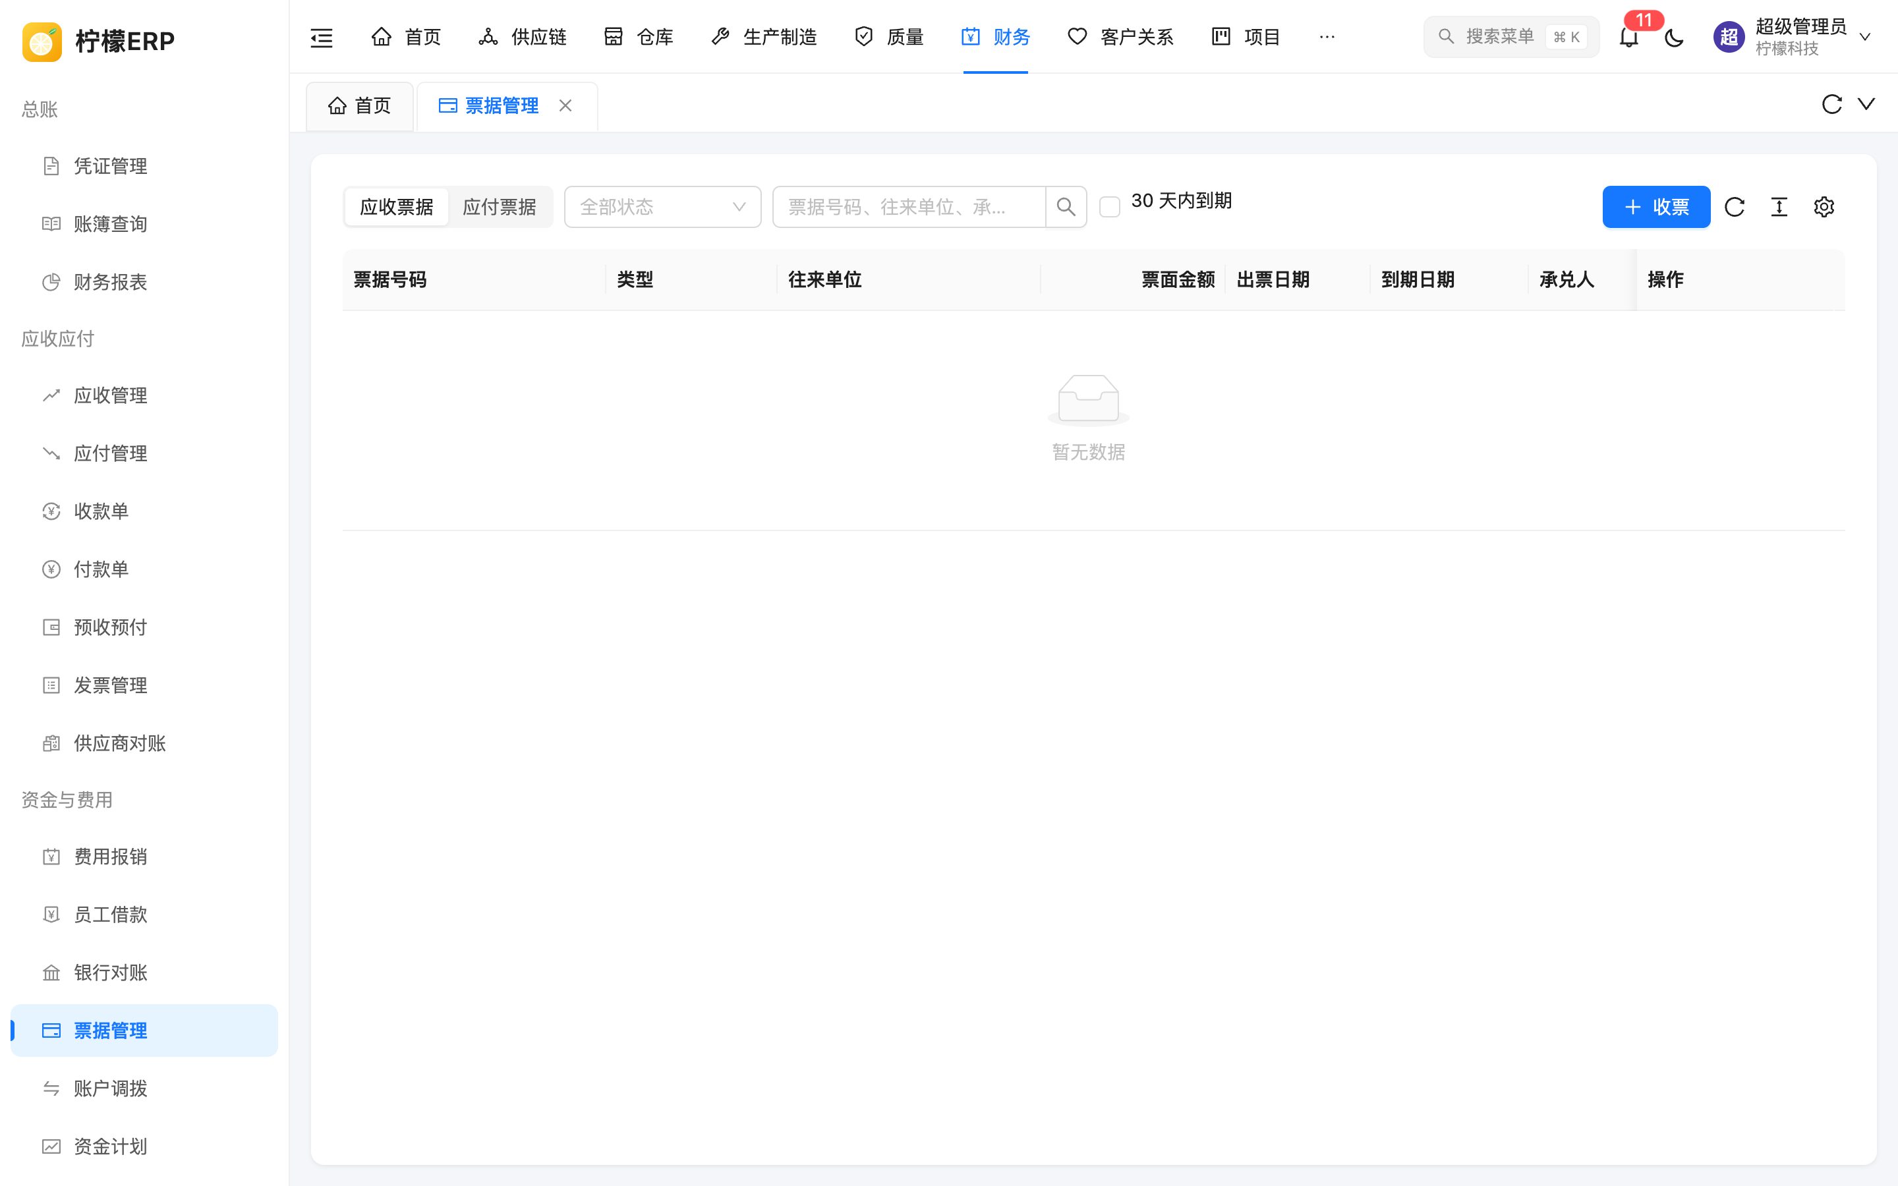Image resolution: width=1898 pixels, height=1186 pixels.
Task: Expand the tab options chevron
Action: coord(1866,104)
